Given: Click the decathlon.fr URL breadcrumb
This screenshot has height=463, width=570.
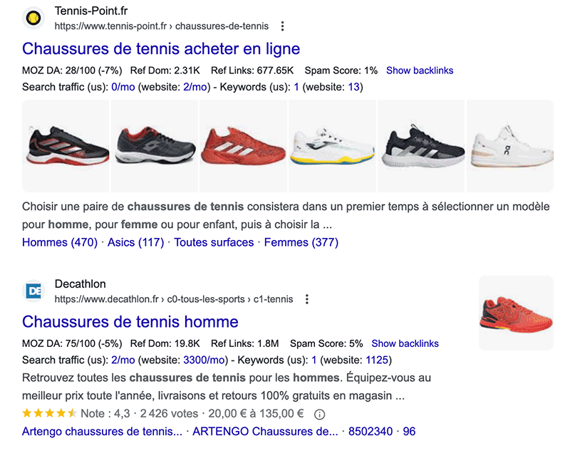Looking at the screenshot, I should point(174,299).
